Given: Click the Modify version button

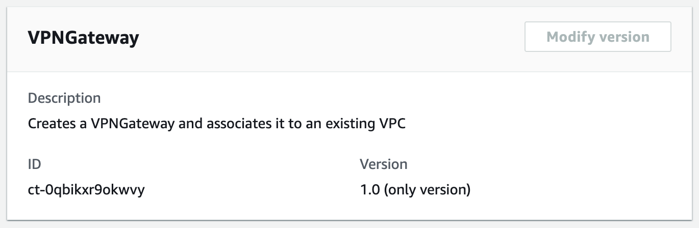Looking at the screenshot, I should tap(597, 37).
